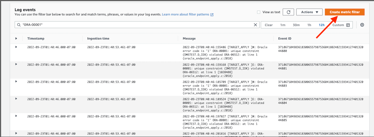
Task: Open the settings gear icon
Action: (x=362, y=25)
